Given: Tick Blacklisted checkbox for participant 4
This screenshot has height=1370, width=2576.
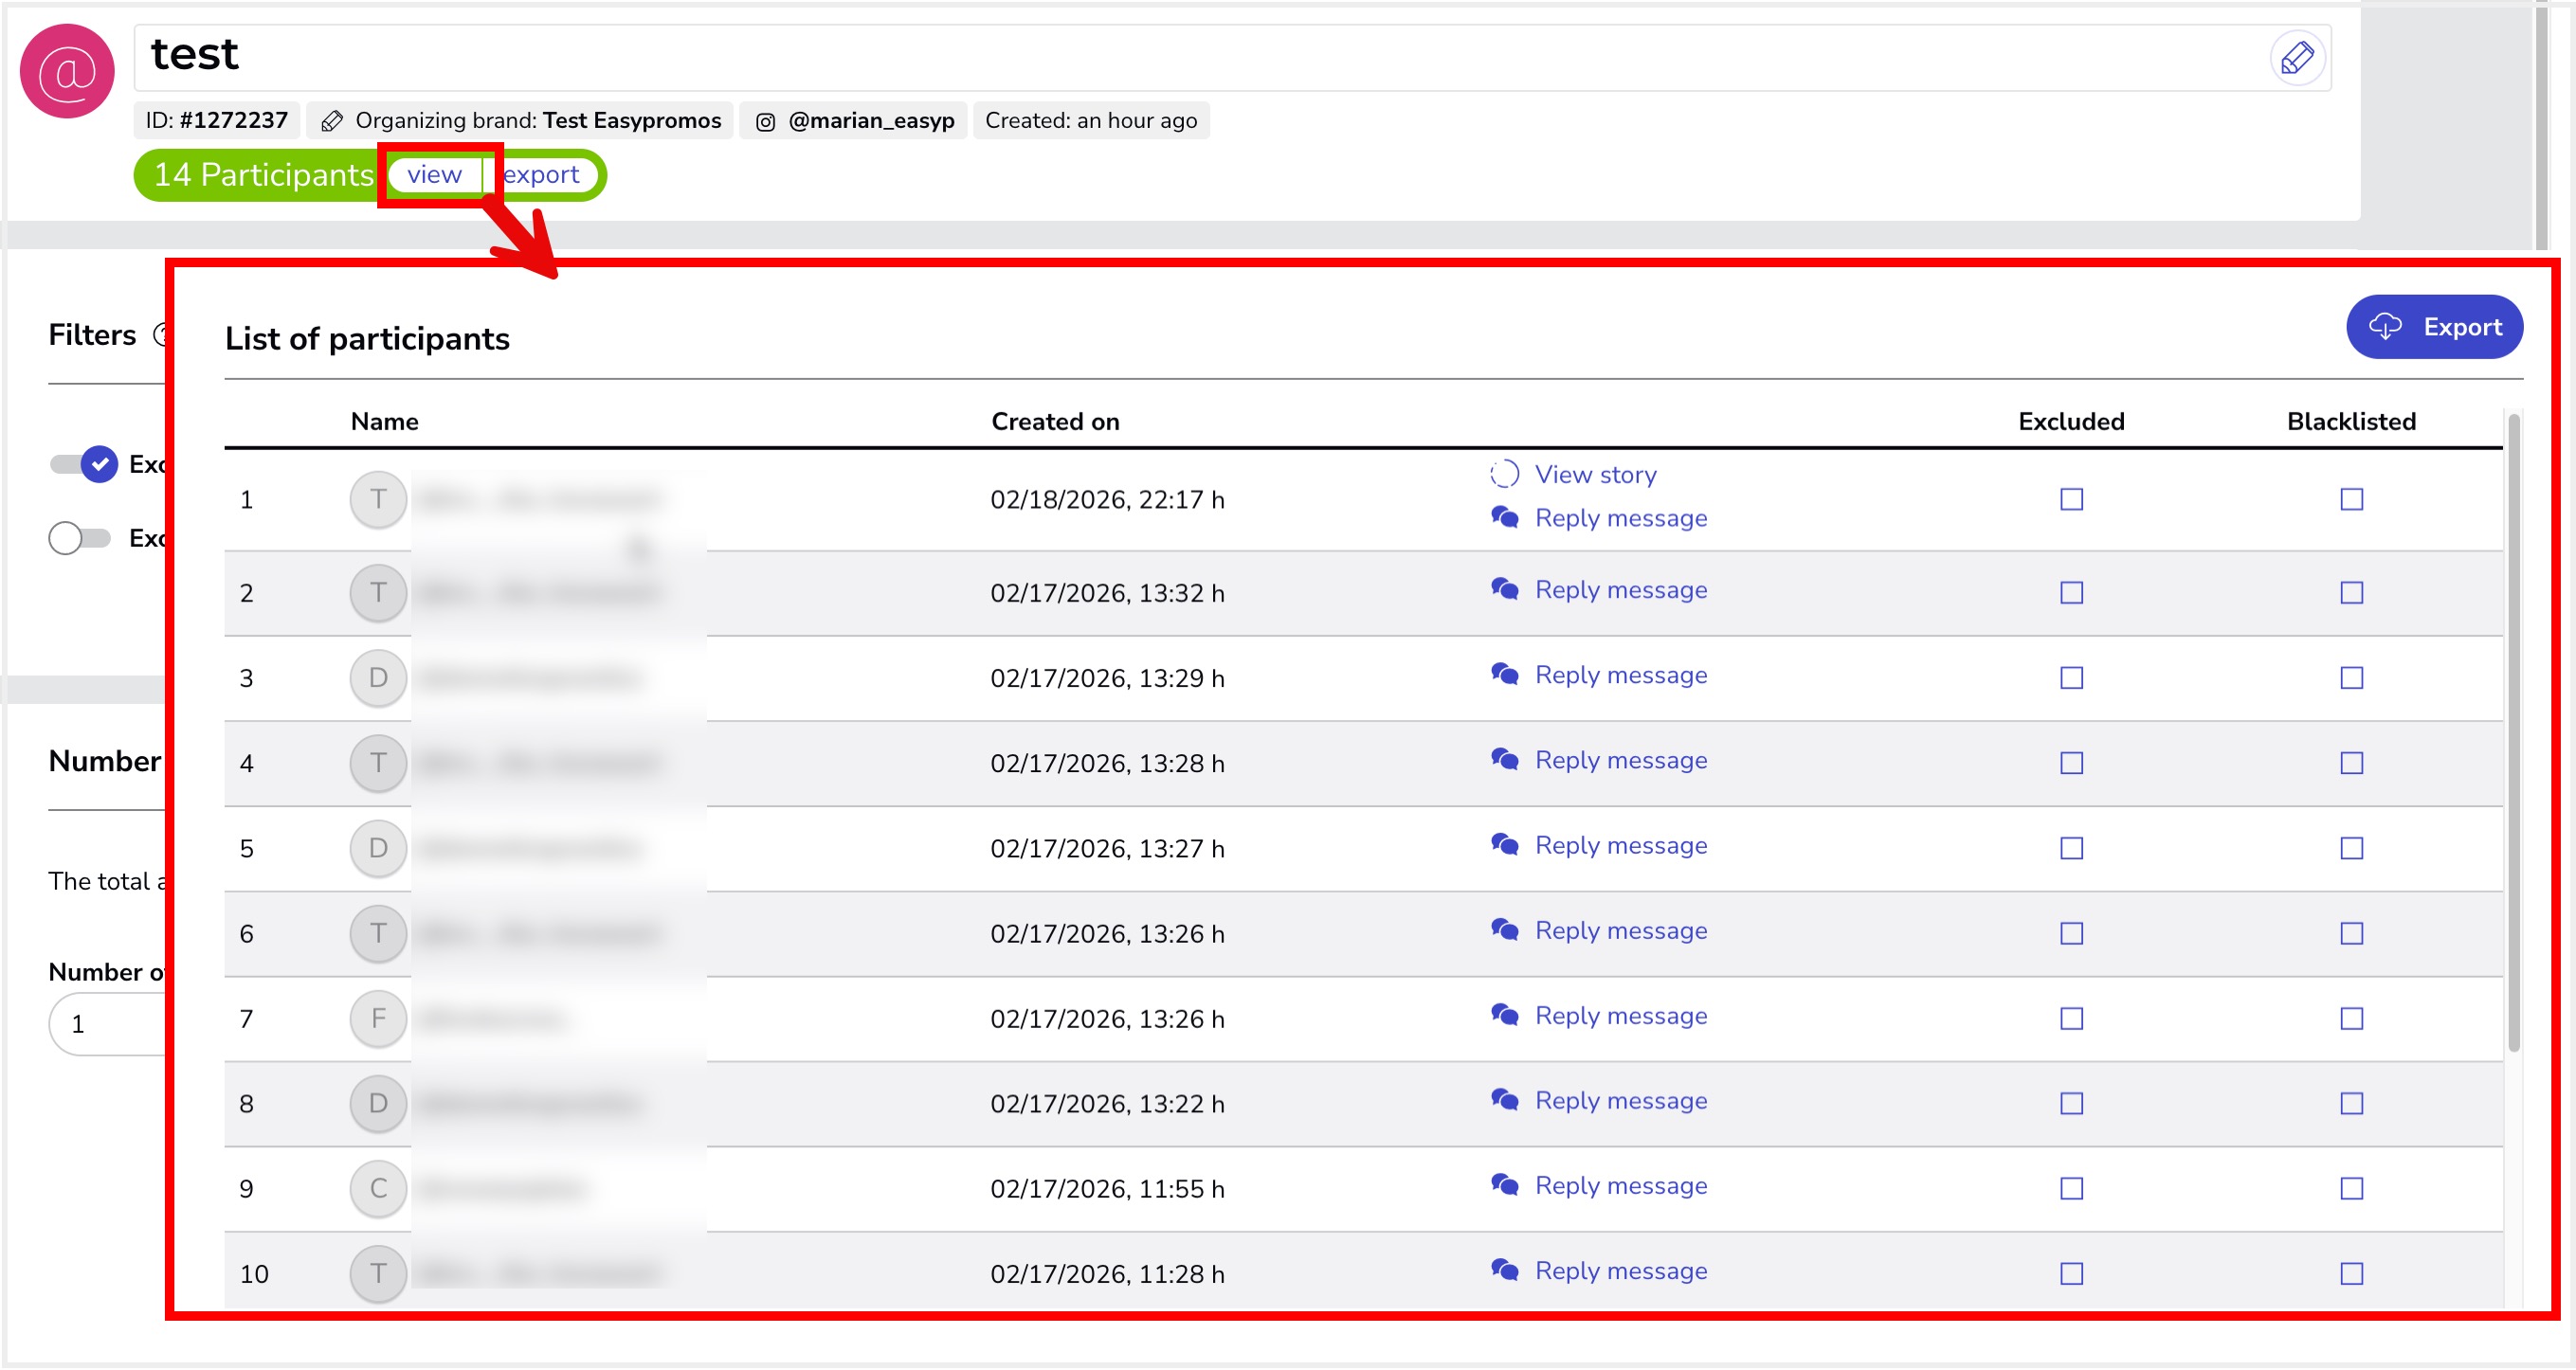Looking at the screenshot, I should tap(2351, 764).
